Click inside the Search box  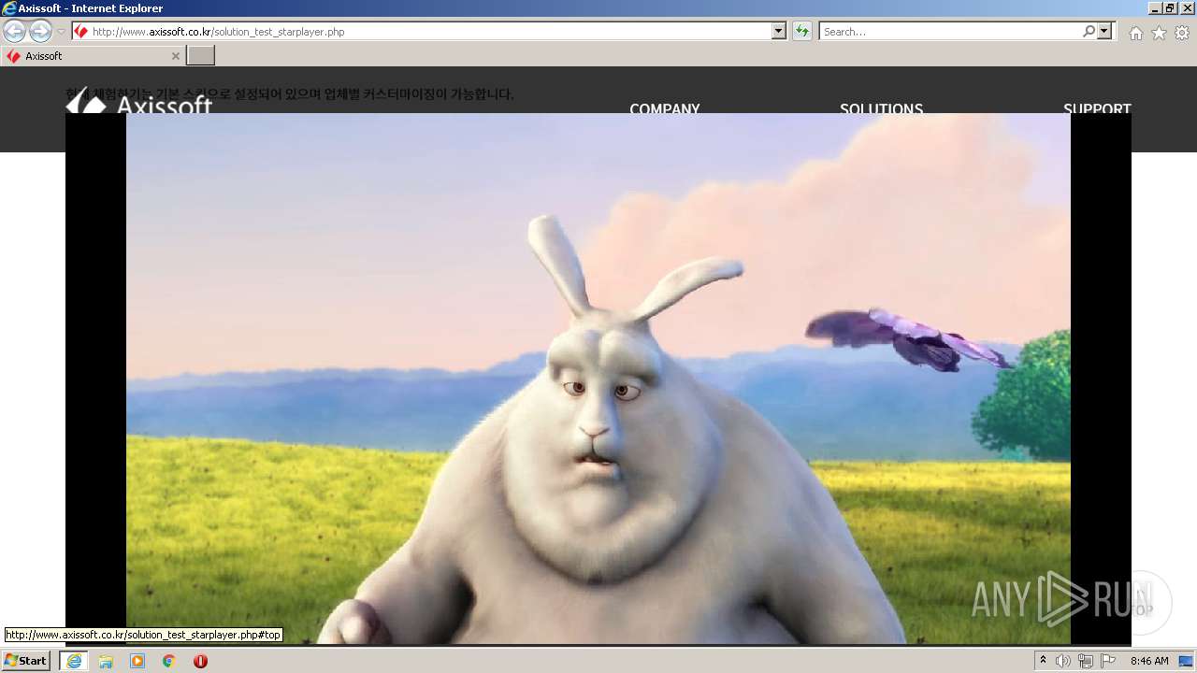[950, 32]
